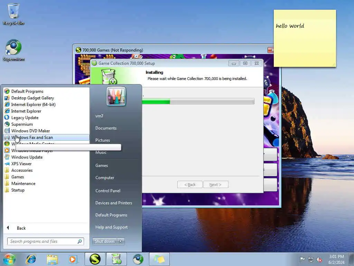Click the installer box icon in Setup header
Screen dimensions: 354x266
(109, 77)
